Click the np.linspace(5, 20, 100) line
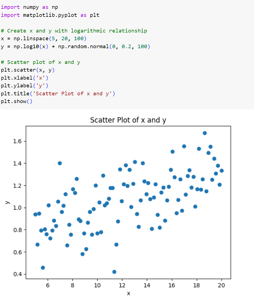 pyautogui.click(x=44, y=39)
